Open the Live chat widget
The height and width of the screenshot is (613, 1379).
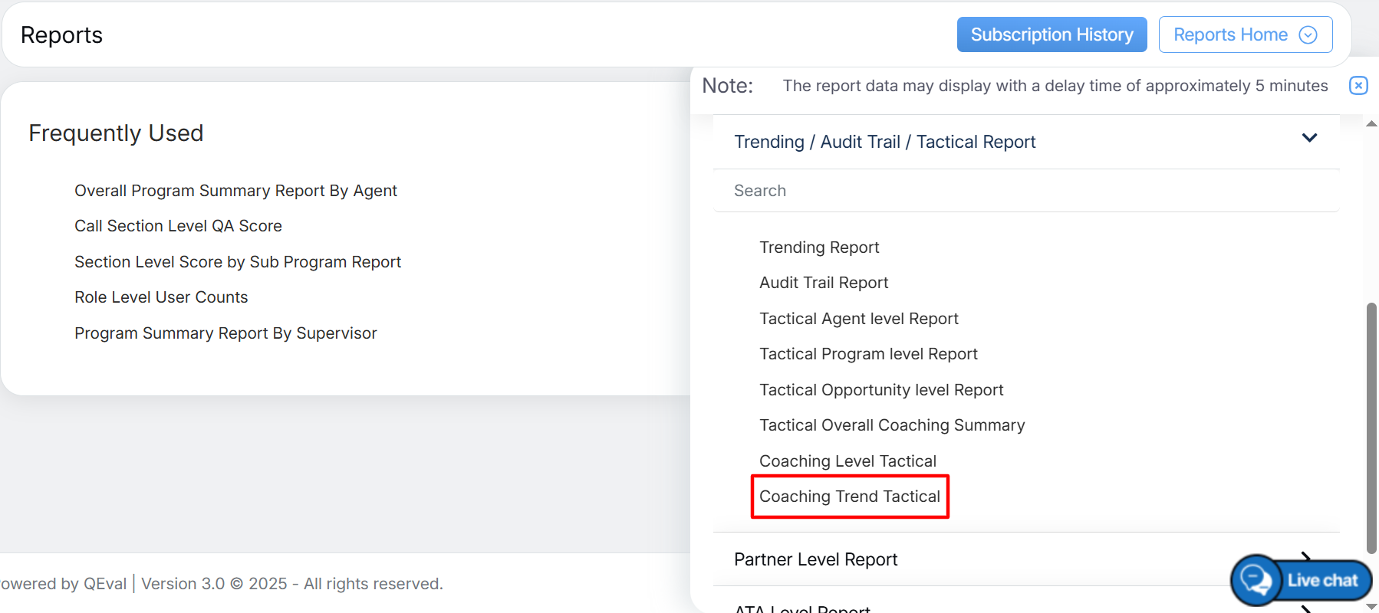[x=1302, y=580]
